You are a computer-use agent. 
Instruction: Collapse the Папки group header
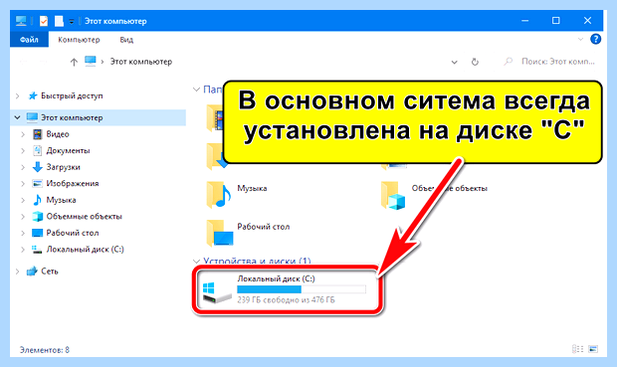point(196,90)
